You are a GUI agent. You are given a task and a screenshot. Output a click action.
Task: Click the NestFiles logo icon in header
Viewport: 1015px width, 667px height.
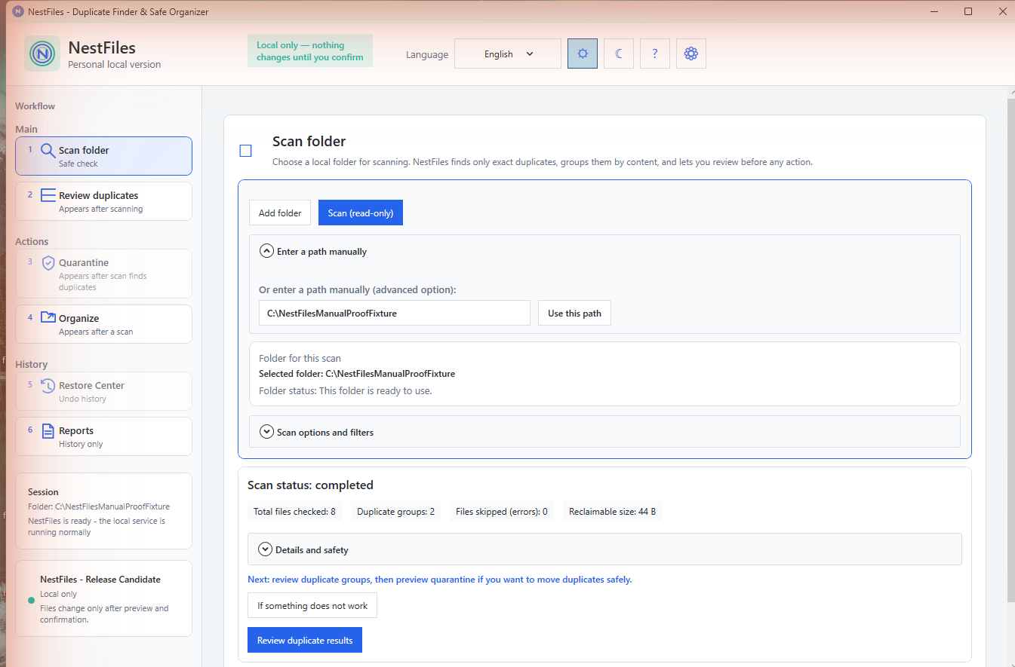[42, 54]
